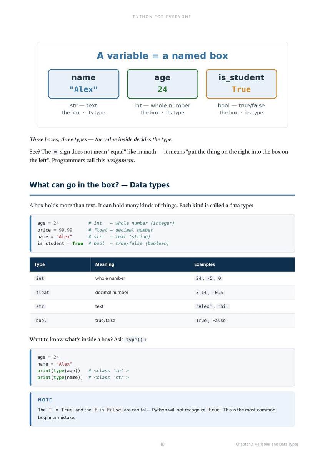Click the inline 'type()' code
This screenshot has width=325, height=460.
click(x=134, y=340)
